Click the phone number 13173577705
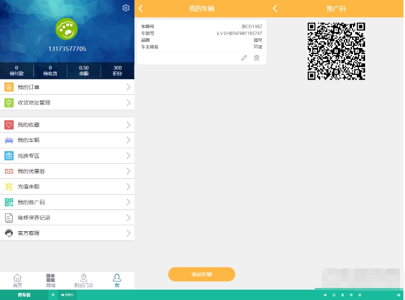This screenshot has width=405, height=300. point(67,49)
